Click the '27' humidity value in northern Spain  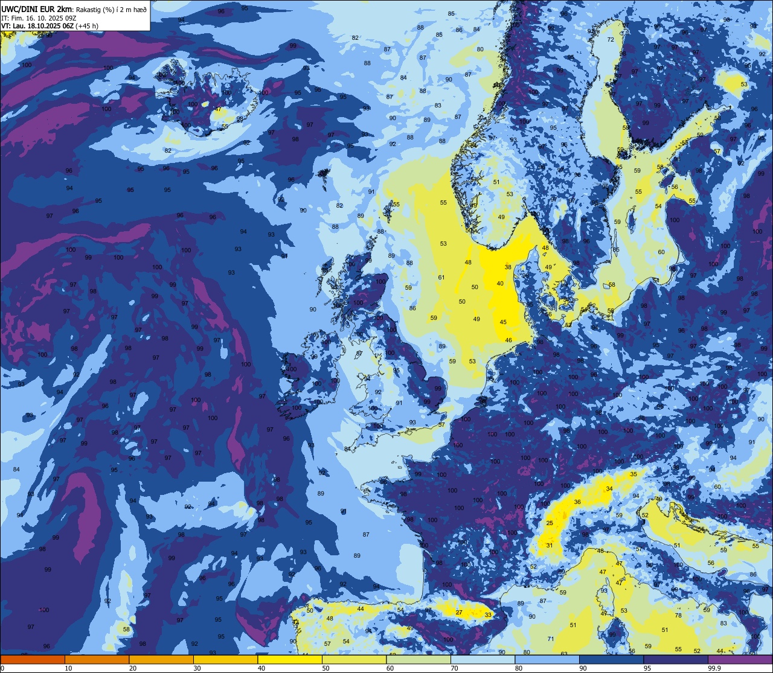459,612
